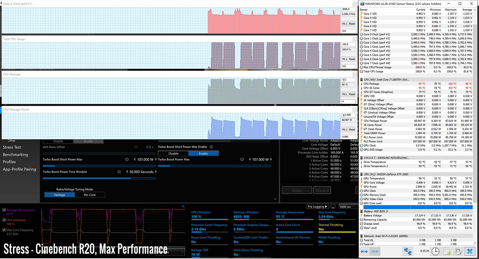Screen dimensions: 479x259
Task: Select Per-Core ratio/voltage tuning mode
Action: pyautogui.click(x=90, y=195)
